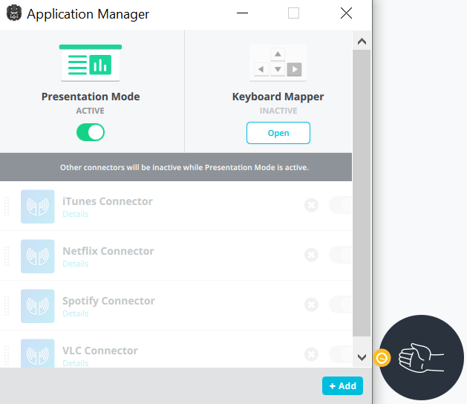Click the Presentation Mode icon

[91, 64]
